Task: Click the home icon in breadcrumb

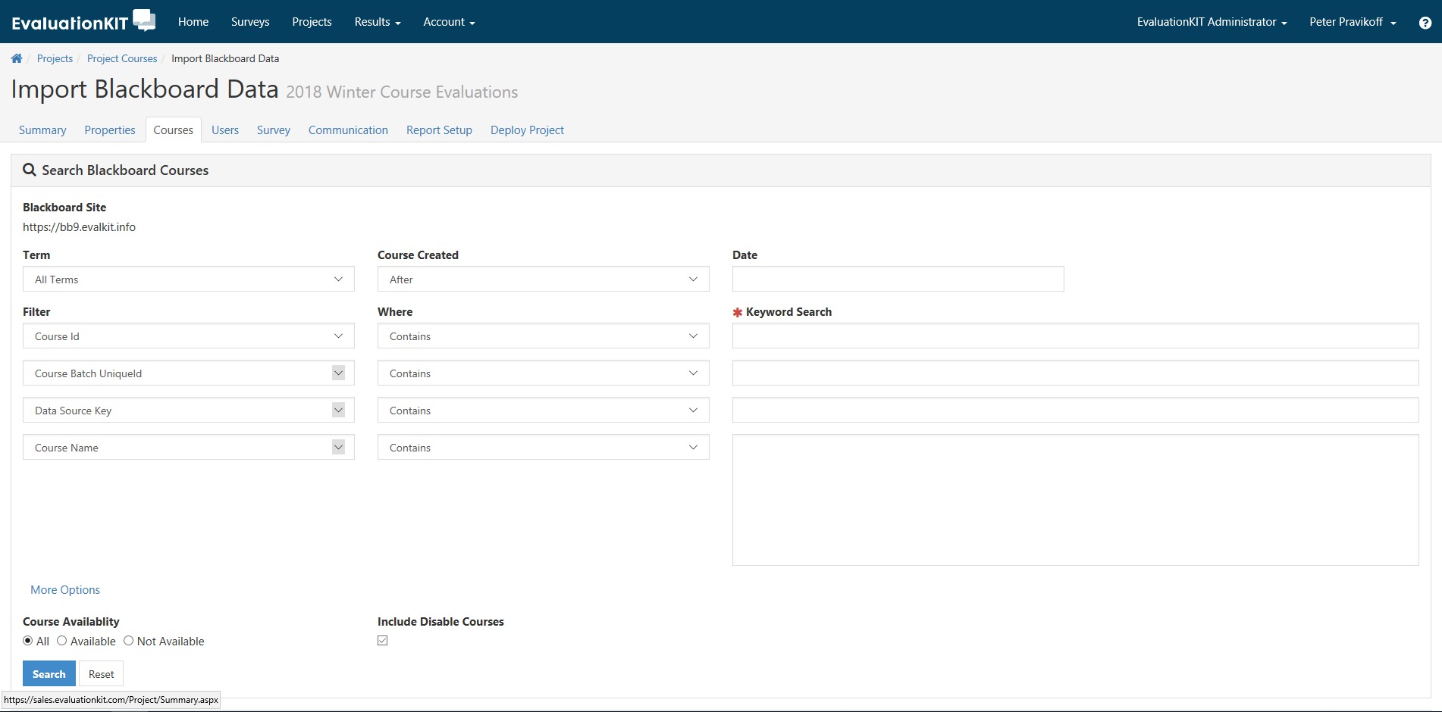Action: [x=17, y=58]
